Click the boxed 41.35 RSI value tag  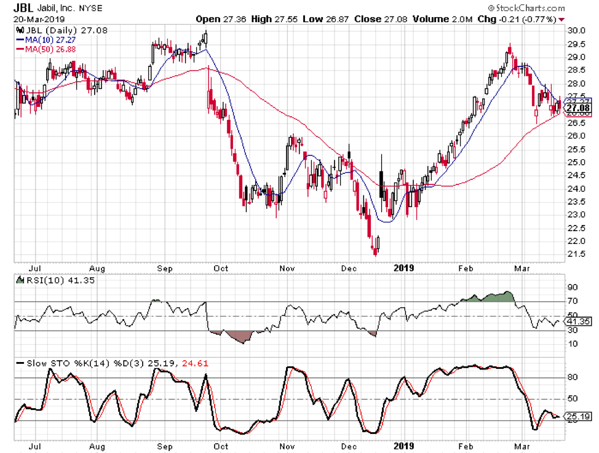point(579,321)
